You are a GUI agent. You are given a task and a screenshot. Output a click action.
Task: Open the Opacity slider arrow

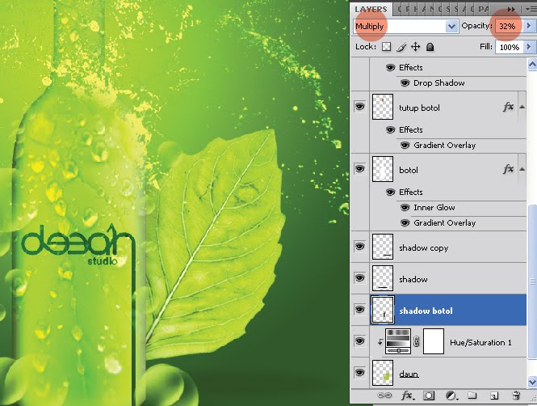pyautogui.click(x=528, y=26)
